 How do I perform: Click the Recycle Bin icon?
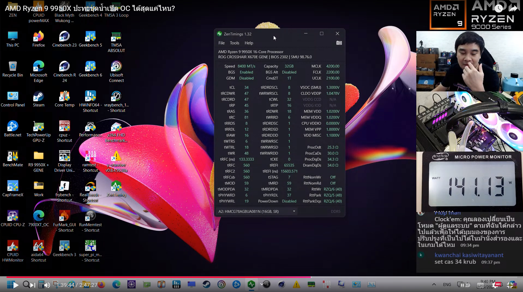pyautogui.click(x=13, y=66)
